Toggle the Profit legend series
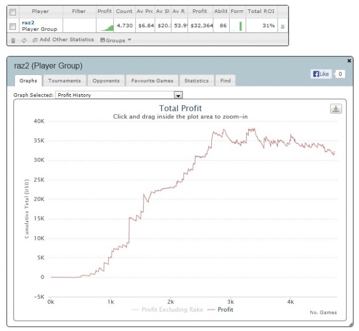Image resolution: width=359 pixels, height=331 pixels. 220,309
